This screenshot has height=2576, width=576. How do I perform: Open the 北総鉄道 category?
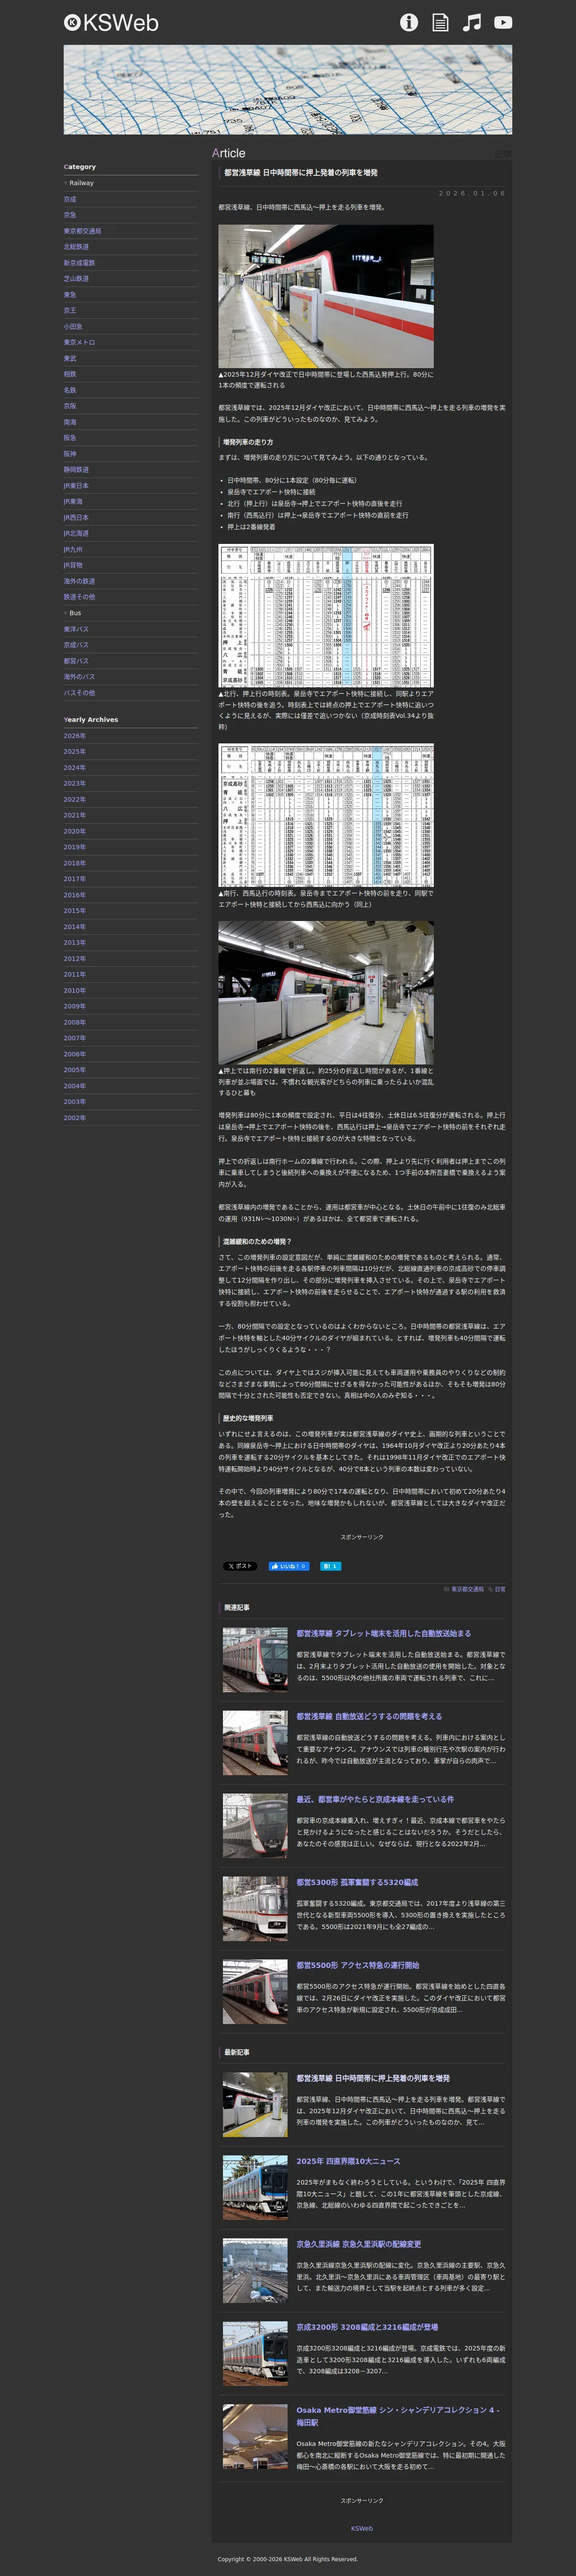coord(76,247)
